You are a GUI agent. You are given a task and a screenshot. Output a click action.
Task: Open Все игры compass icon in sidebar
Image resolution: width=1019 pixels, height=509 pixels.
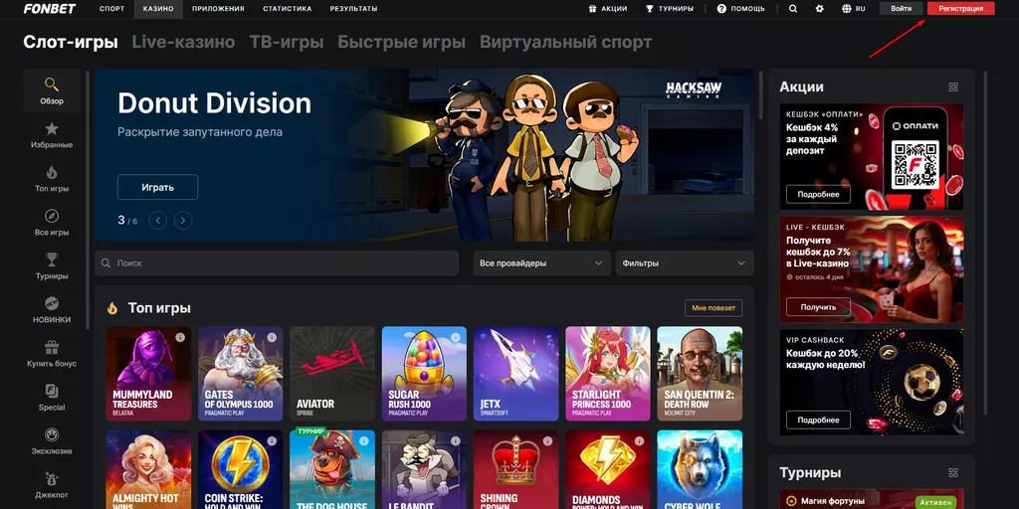[x=52, y=217]
